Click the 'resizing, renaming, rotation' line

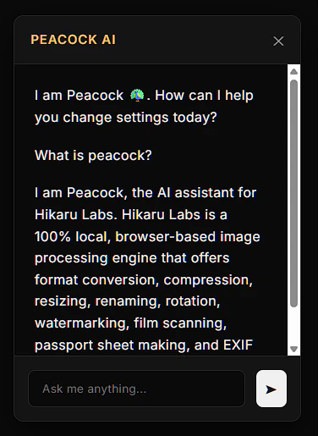click(127, 301)
